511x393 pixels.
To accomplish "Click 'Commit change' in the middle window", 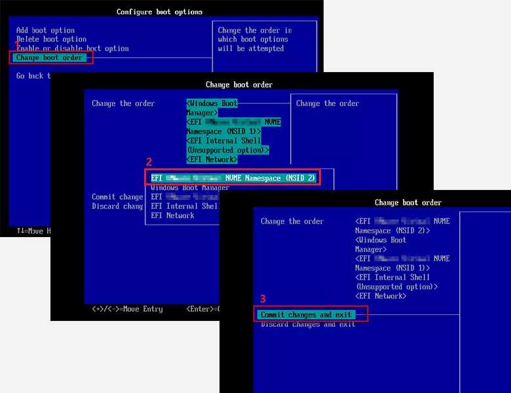I will (117, 197).
